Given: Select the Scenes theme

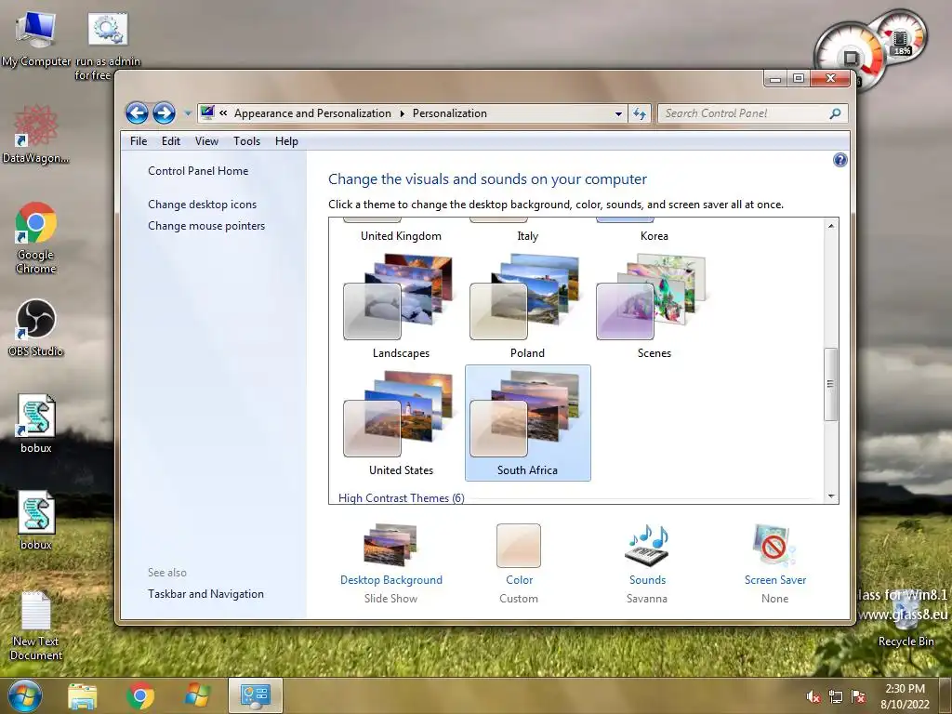Looking at the screenshot, I should tap(654, 307).
